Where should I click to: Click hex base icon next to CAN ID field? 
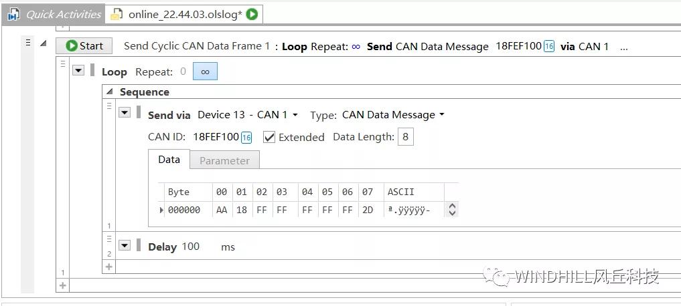(246, 138)
